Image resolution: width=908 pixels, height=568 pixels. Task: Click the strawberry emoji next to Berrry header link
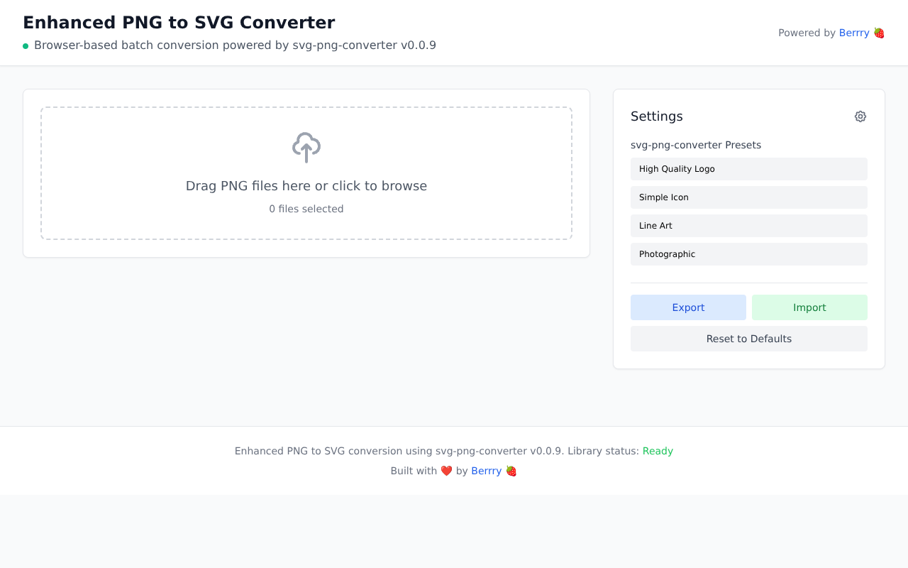pyautogui.click(x=879, y=33)
